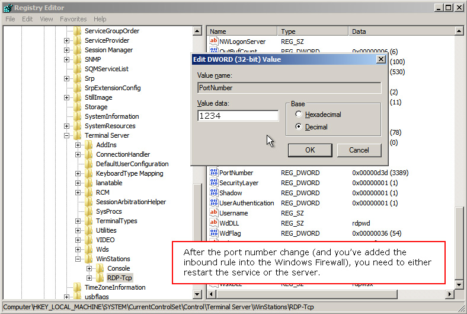Click the ServiceGroupOrder folder icon
Screen dimensions: 467x314
78,31
